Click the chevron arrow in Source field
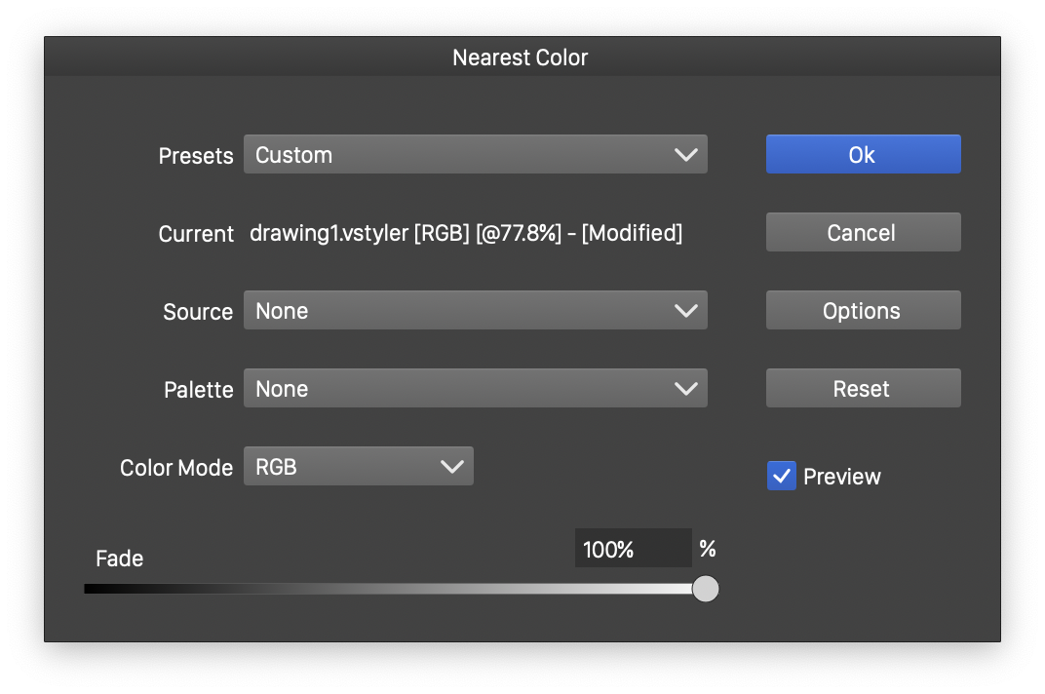Viewport: 1045px width, 694px height. point(686,311)
